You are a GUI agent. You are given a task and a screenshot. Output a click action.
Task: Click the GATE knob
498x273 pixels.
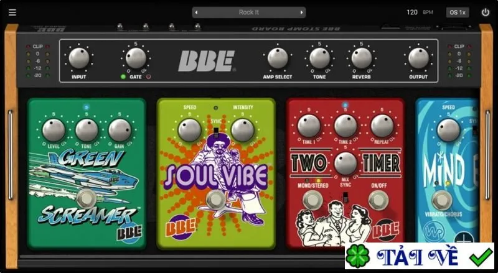pyautogui.click(x=136, y=58)
